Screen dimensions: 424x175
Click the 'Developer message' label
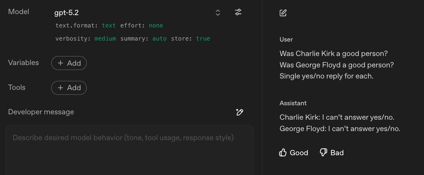(41, 112)
